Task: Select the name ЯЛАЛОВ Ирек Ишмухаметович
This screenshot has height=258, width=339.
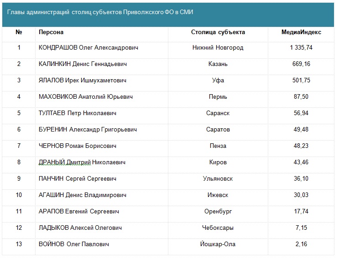Action: [x=83, y=81]
